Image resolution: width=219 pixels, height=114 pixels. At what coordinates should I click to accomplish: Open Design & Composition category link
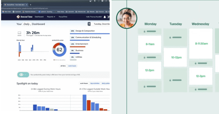point(85,31)
